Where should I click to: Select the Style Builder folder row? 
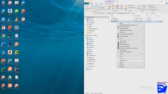point(136,20)
